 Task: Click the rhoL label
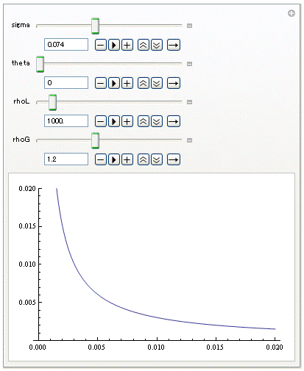[21, 101]
